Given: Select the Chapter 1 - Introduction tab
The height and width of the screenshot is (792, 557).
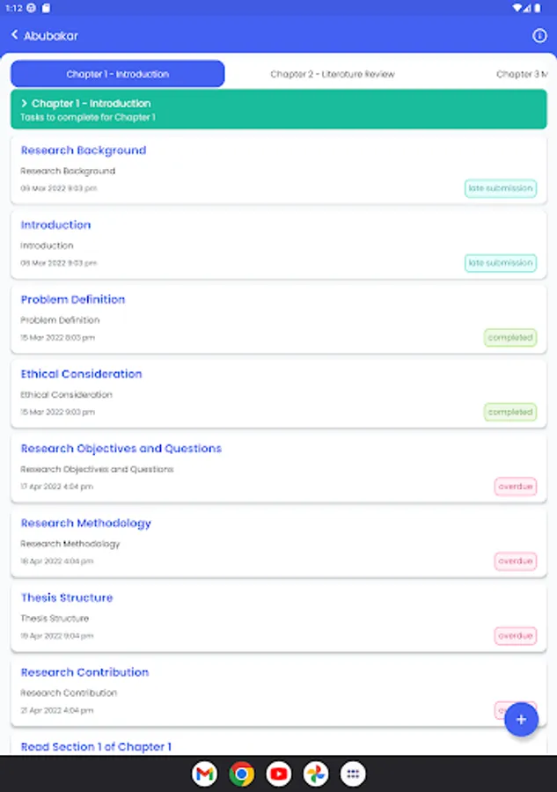Looking at the screenshot, I should coord(118,74).
